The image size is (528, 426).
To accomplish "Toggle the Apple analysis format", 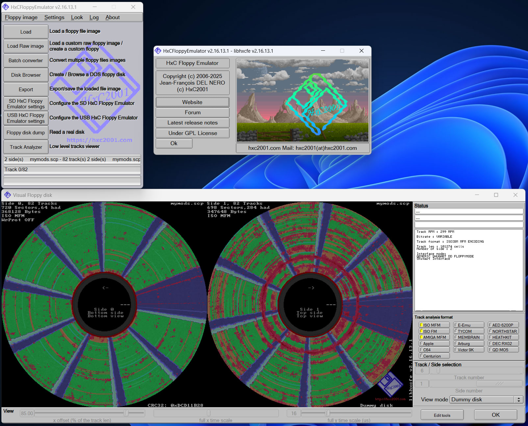I will 434,343.
